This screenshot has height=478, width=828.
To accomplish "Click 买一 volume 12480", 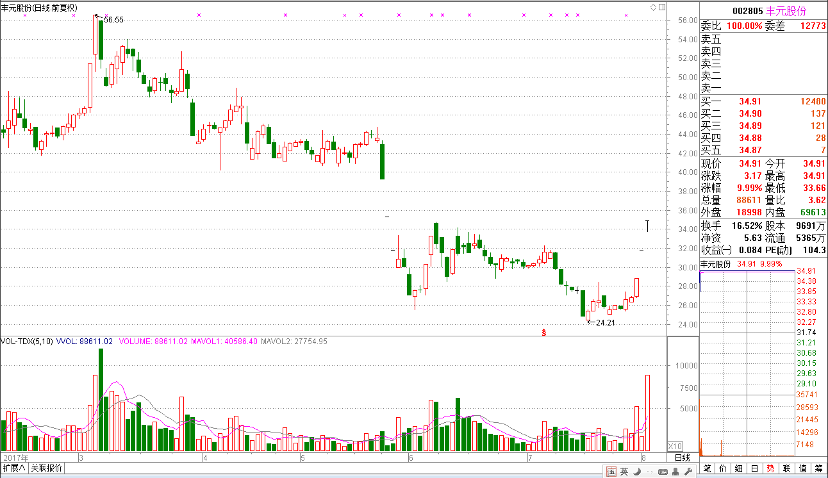I will 813,101.
